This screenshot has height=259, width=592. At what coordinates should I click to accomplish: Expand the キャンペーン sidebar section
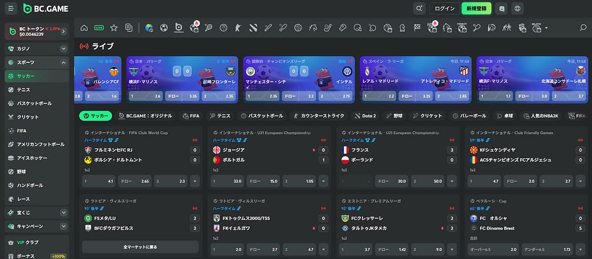pos(64,226)
